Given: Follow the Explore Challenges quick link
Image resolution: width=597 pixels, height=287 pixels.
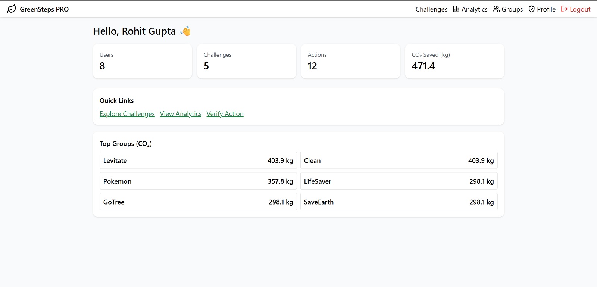Looking at the screenshot, I should (127, 114).
